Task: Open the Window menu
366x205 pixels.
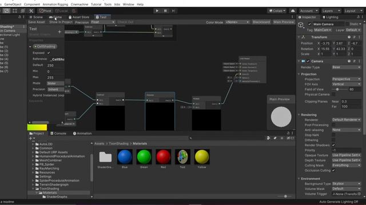Action: point(128,5)
